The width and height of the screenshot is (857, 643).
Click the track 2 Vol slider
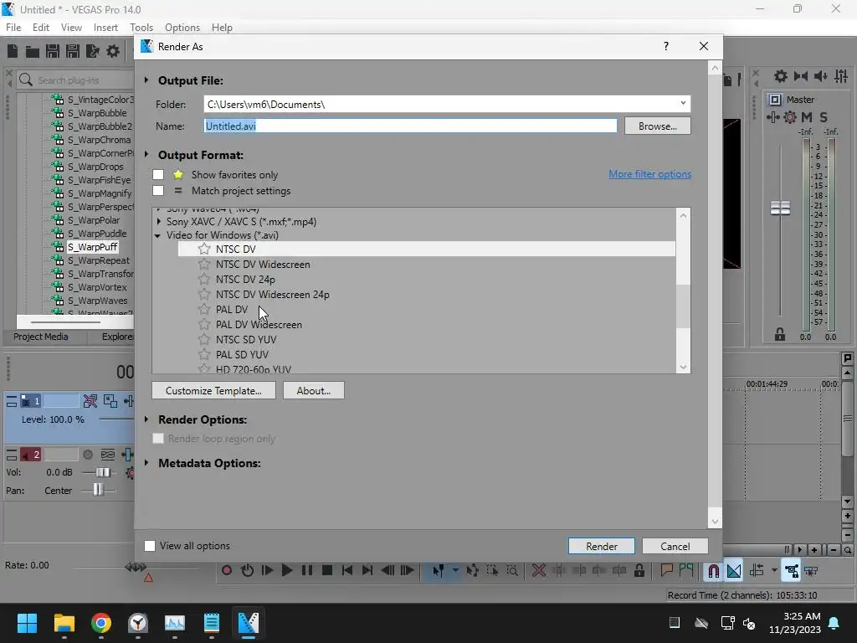point(103,472)
